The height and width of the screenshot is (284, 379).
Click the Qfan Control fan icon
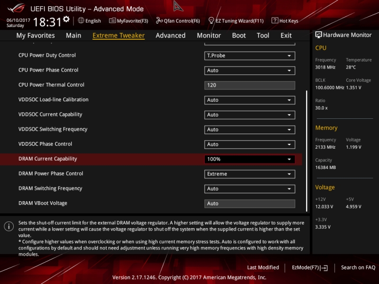click(159, 21)
